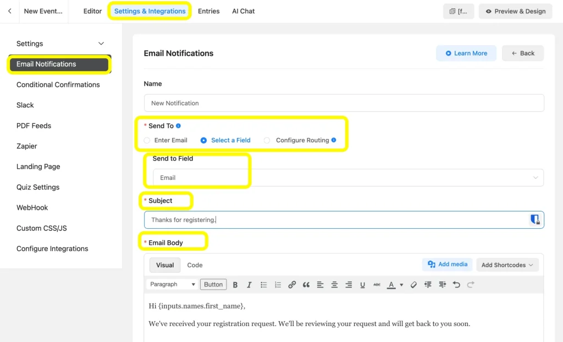Open the form shortcode copy button
The width and height of the screenshot is (563, 342).
(x=459, y=11)
